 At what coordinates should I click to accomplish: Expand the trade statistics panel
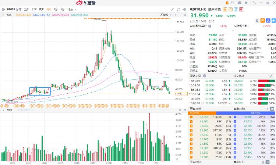[x=271, y=76]
